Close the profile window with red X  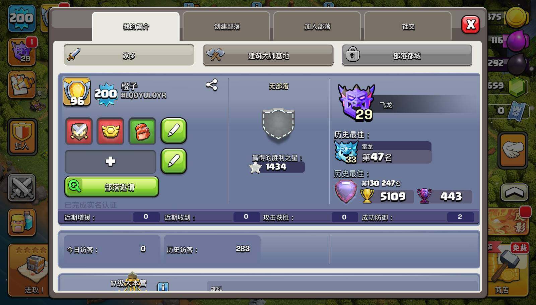click(471, 24)
